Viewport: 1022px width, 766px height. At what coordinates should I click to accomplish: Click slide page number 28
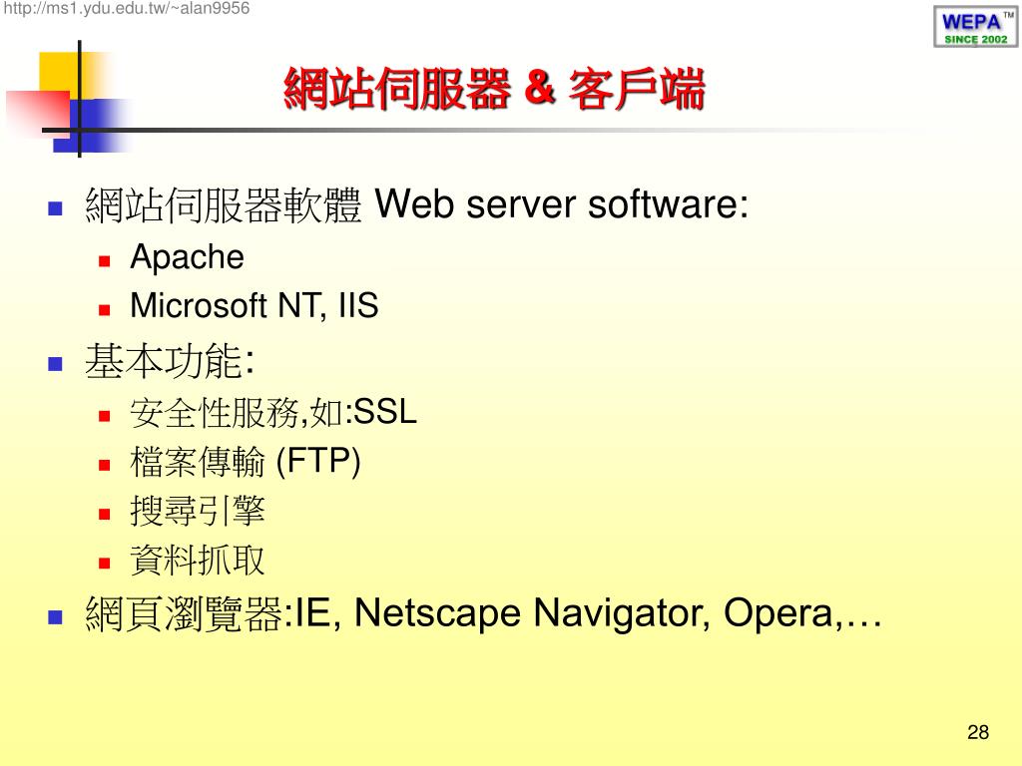click(x=978, y=732)
